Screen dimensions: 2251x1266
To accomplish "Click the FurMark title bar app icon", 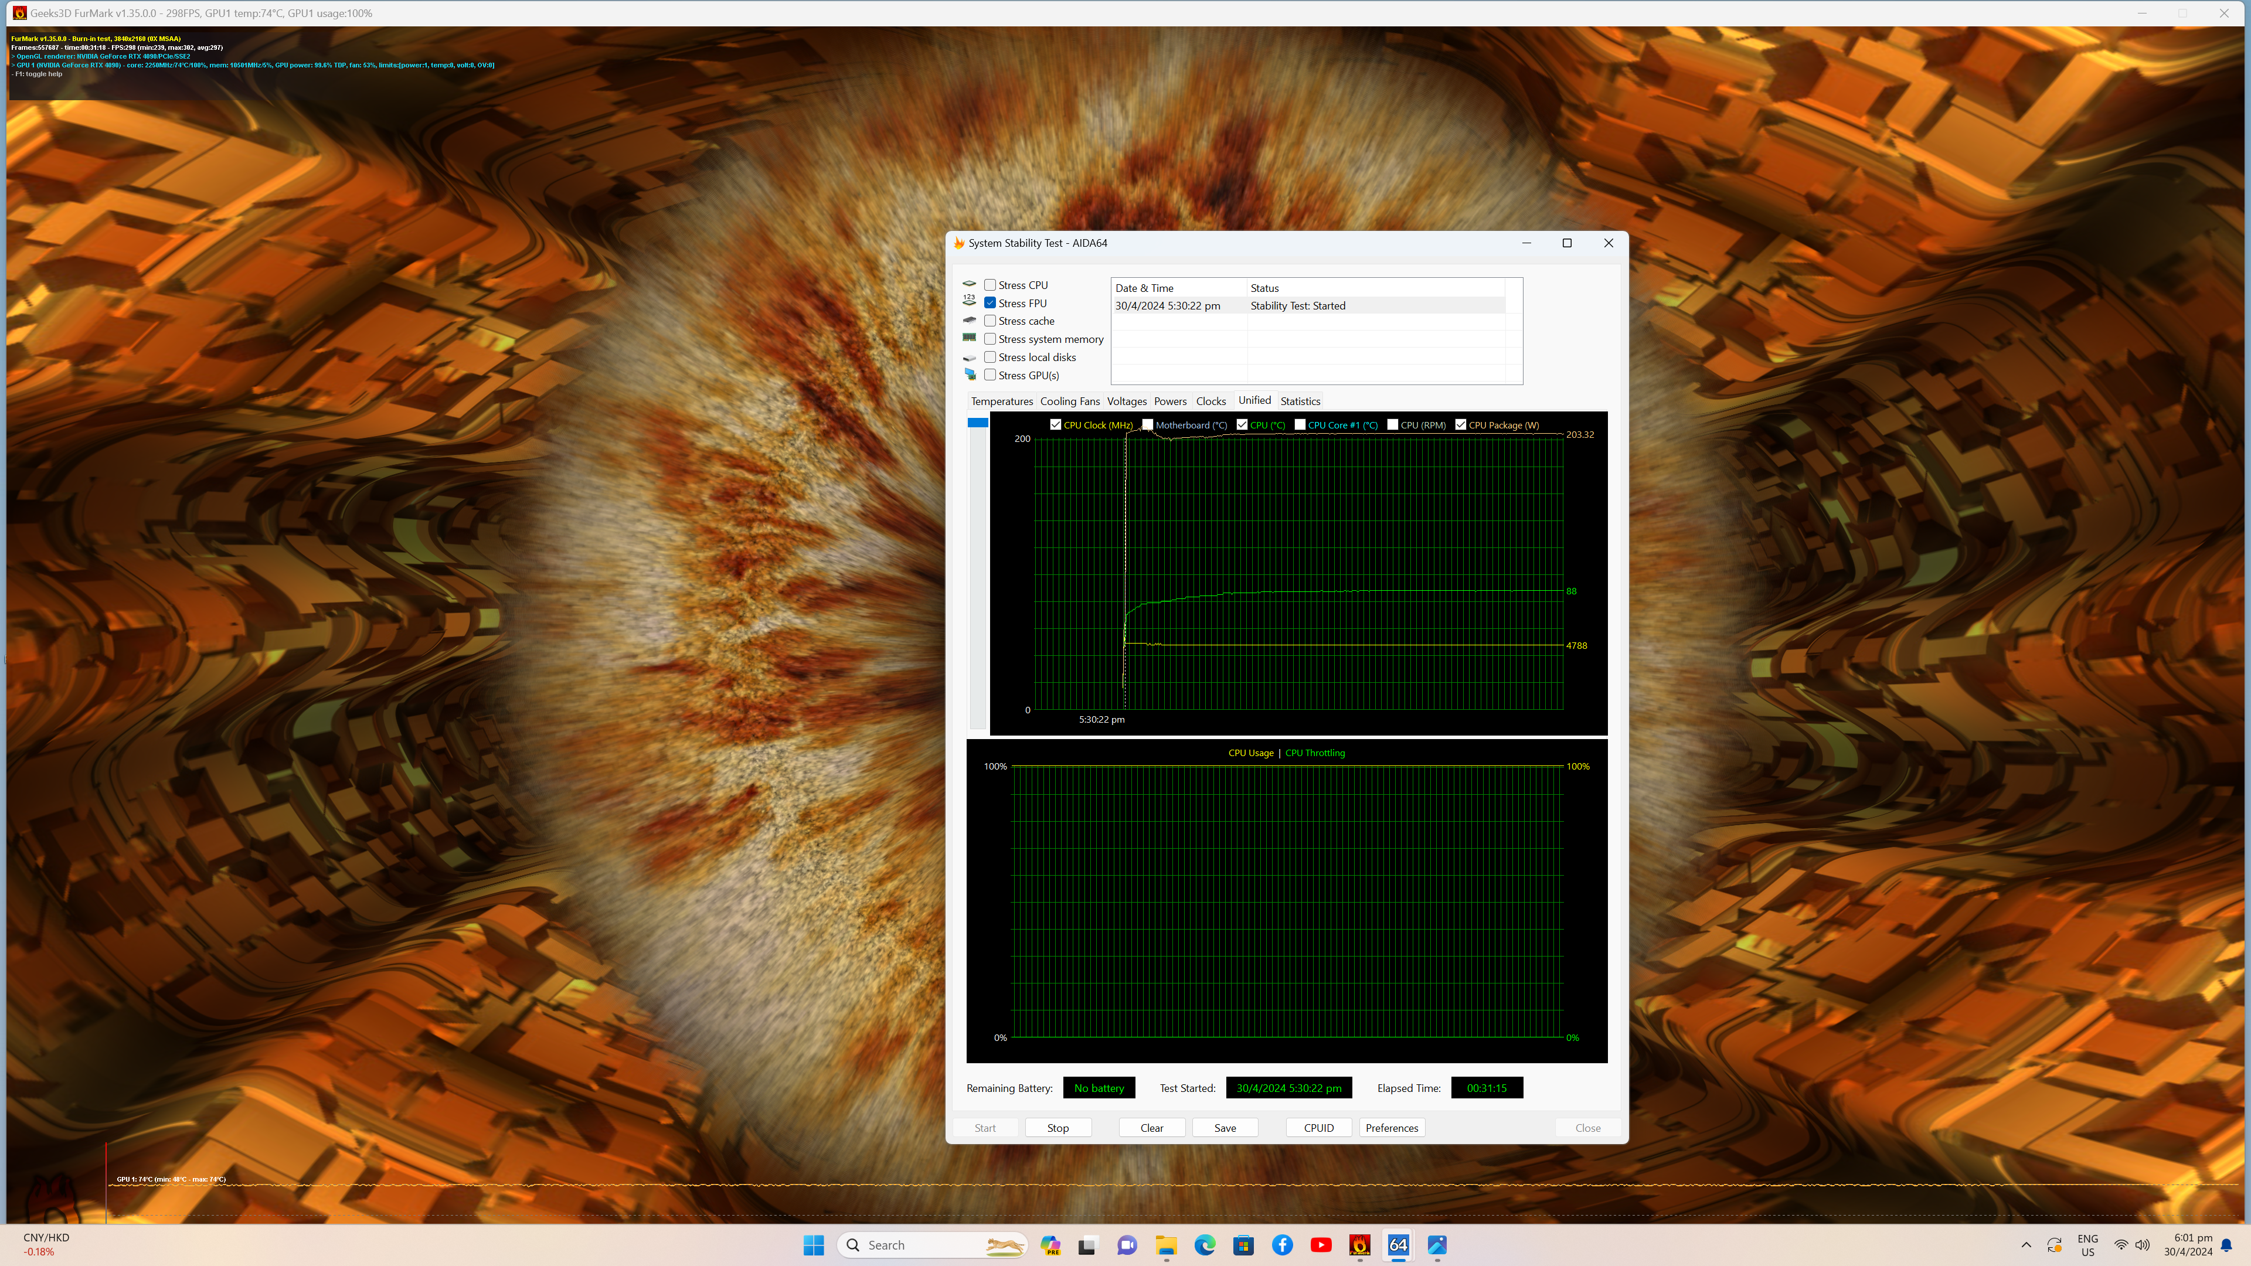I will (x=19, y=13).
